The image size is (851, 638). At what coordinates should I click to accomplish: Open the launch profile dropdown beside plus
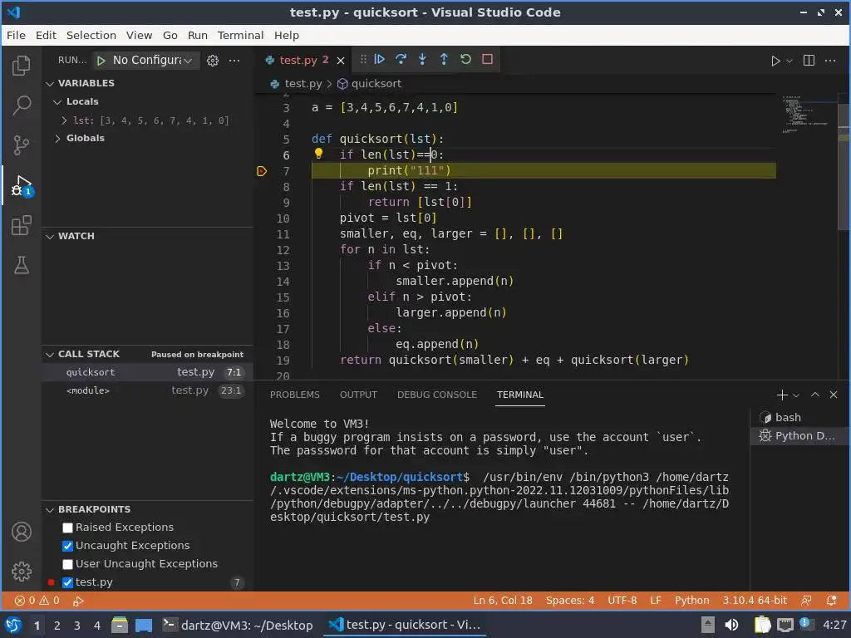(796, 395)
